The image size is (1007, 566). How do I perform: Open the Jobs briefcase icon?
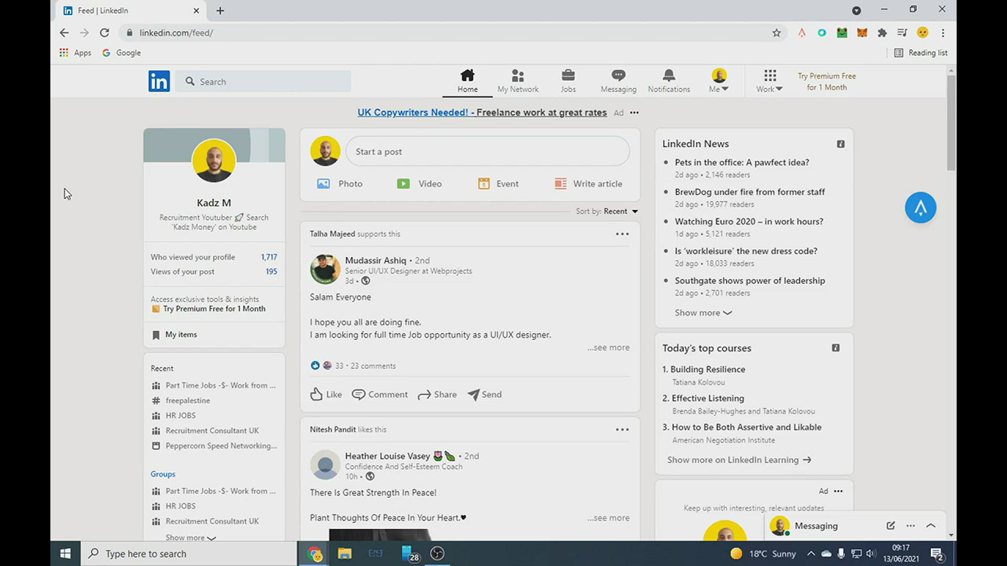click(568, 76)
